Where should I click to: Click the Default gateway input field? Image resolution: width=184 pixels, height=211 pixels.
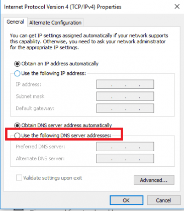click(x=125, y=109)
